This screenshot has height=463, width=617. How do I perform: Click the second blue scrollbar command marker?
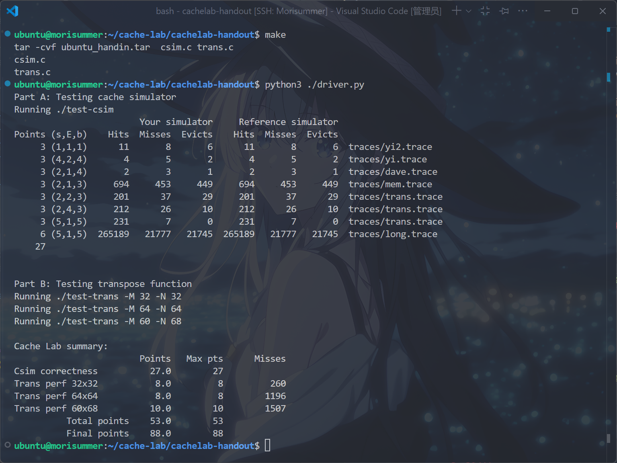coord(609,77)
